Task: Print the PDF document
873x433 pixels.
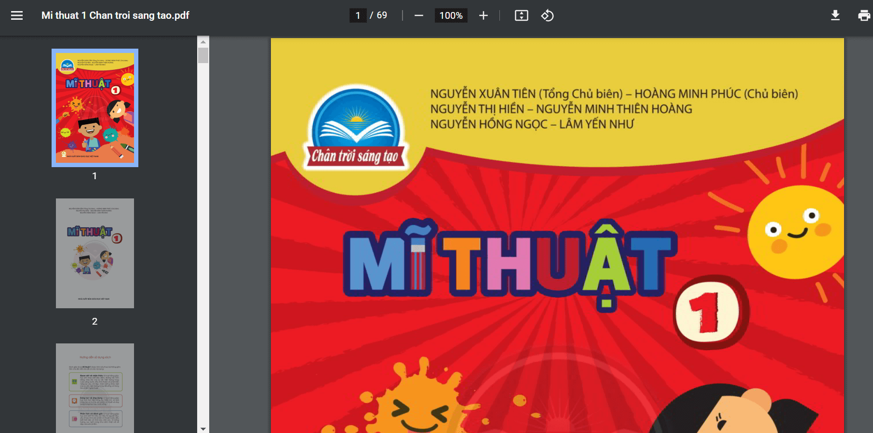Action: tap(864, 15)
